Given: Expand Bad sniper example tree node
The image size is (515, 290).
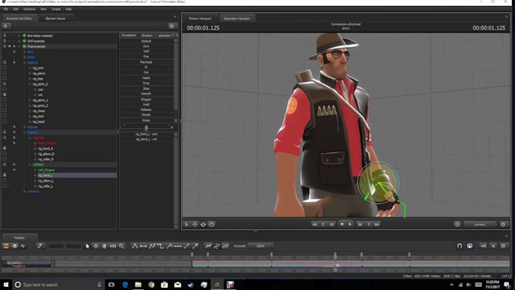Looking at the screenshot, I should (20, 36).
